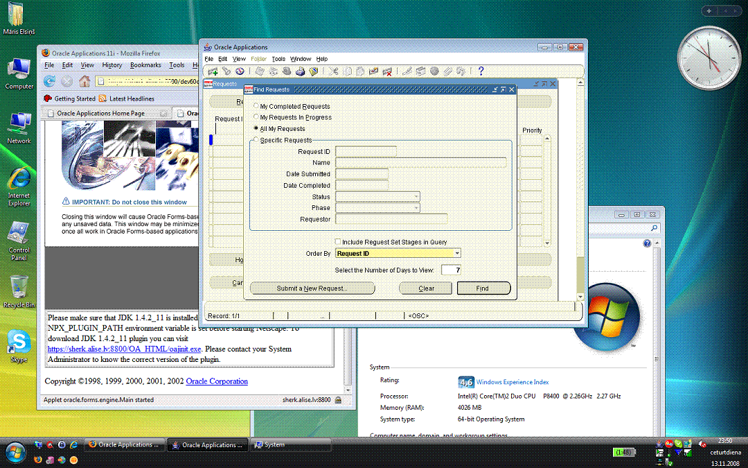This screenshot has width=748, height=468.
Task: Click the Date Submitted input field
Action: click(362, 174)
